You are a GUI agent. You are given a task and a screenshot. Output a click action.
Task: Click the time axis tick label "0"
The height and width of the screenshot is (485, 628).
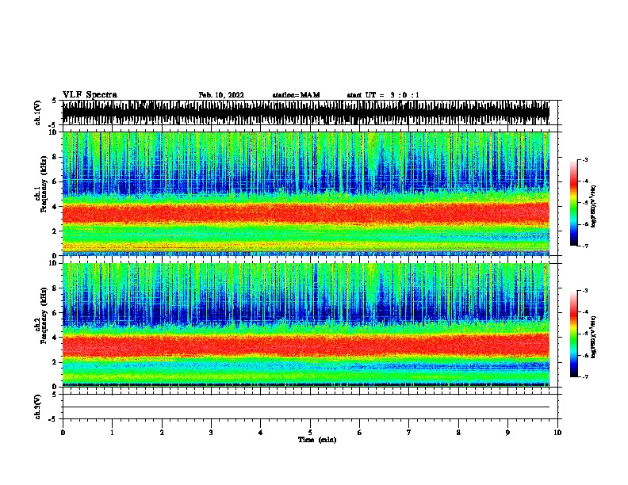tap(63, 433)
